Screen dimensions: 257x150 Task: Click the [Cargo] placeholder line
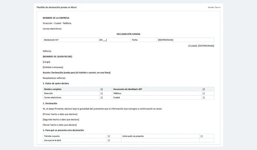[46, 62]
